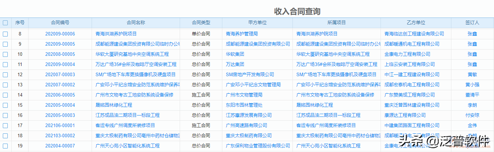This screenshot has width=494, height=152.
Task: Sort by the 签订人 column header
Action: (472, 22)
